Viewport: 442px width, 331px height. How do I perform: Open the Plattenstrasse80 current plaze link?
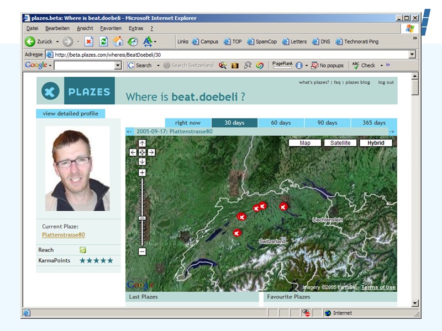pyautogui.click(x=64, y=234)
